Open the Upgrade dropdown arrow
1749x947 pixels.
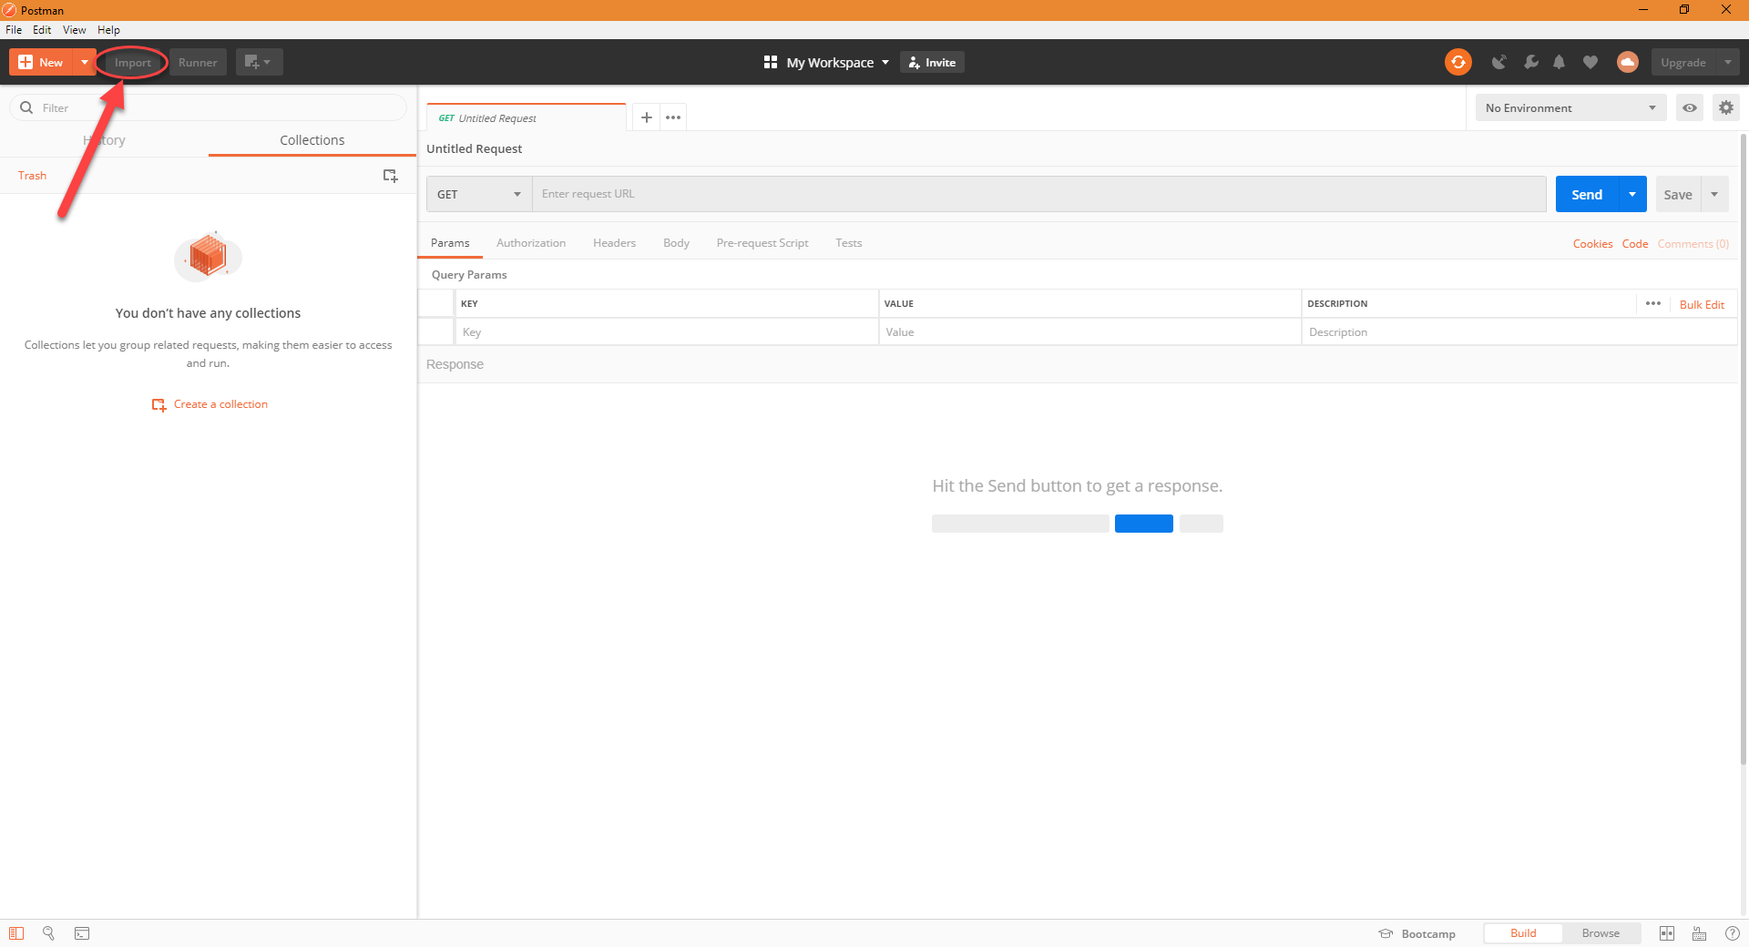pos(1728,62)
